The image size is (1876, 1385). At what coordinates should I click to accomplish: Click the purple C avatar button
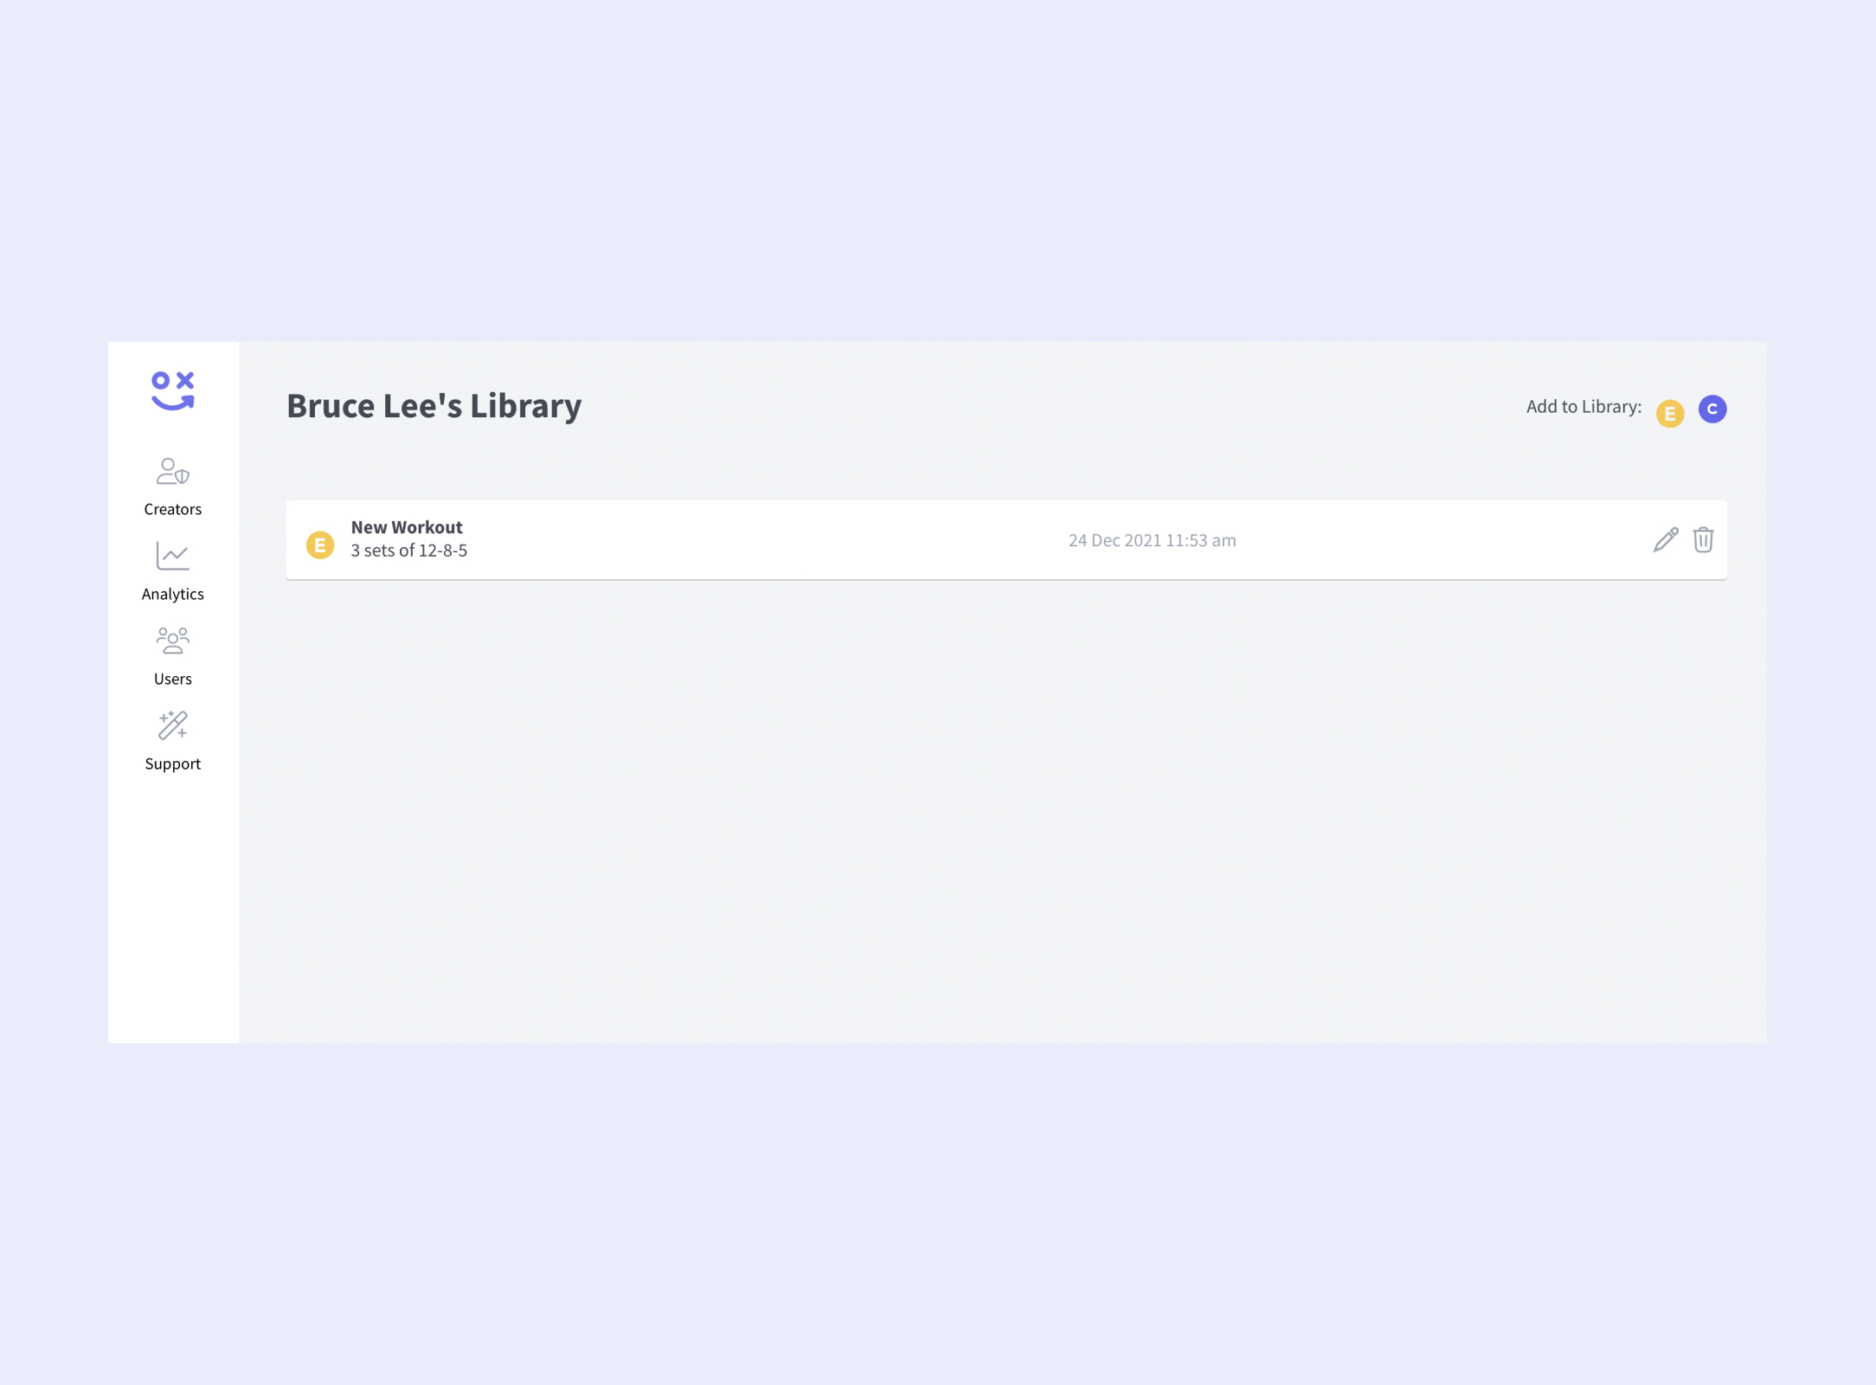(x=1712, y=408)
